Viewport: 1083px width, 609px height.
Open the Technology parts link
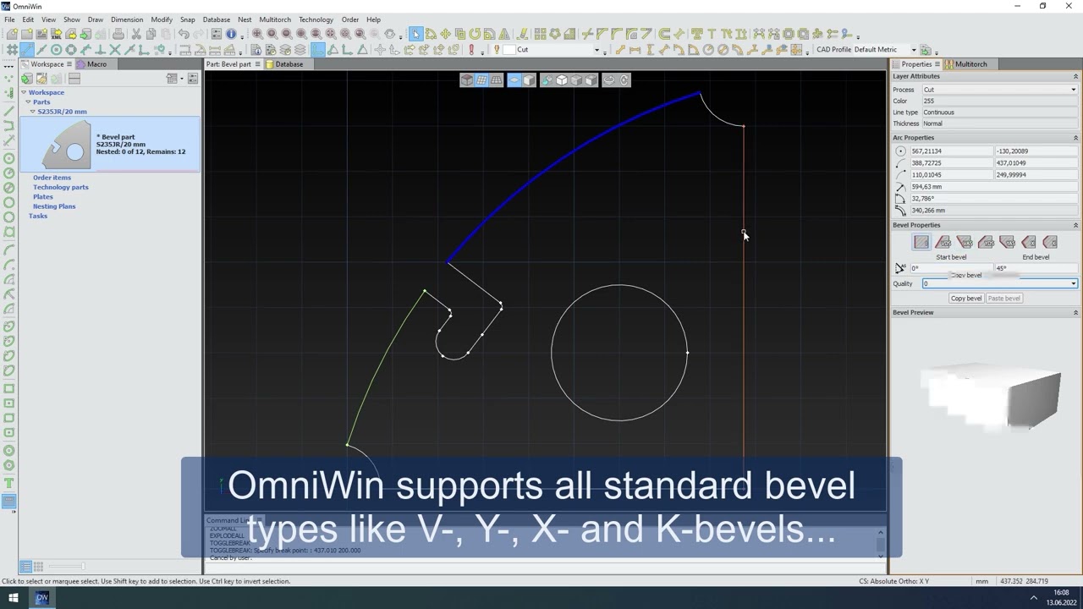pos(61,188)
